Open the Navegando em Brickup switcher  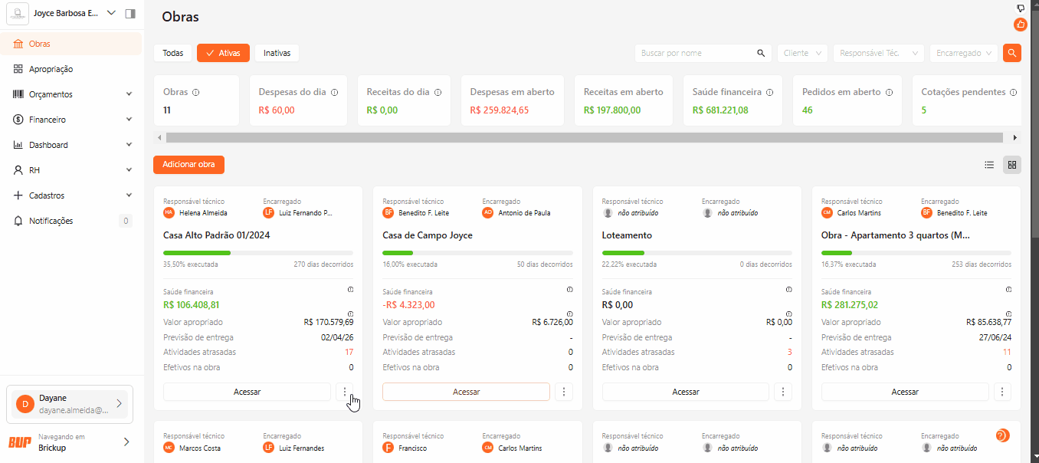70,442
